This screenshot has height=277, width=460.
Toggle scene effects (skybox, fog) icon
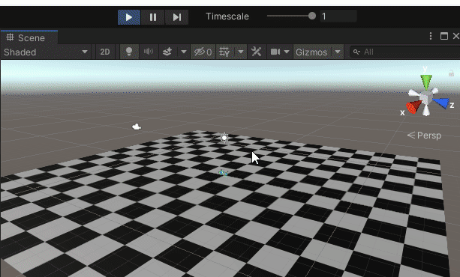tap(167, 52)
